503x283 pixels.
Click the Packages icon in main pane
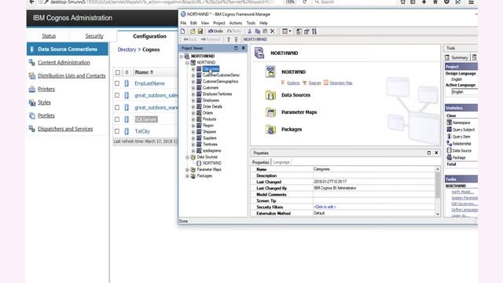click(270, 129)
